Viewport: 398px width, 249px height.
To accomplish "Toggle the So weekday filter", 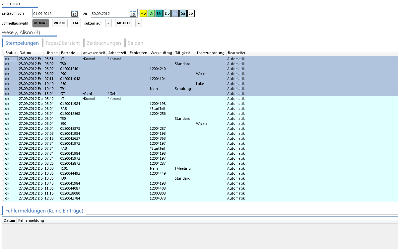I will click(x=191, y=13).
